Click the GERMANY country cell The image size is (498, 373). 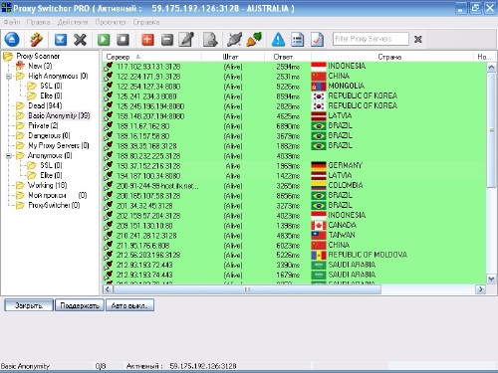(x=345, y=165)
